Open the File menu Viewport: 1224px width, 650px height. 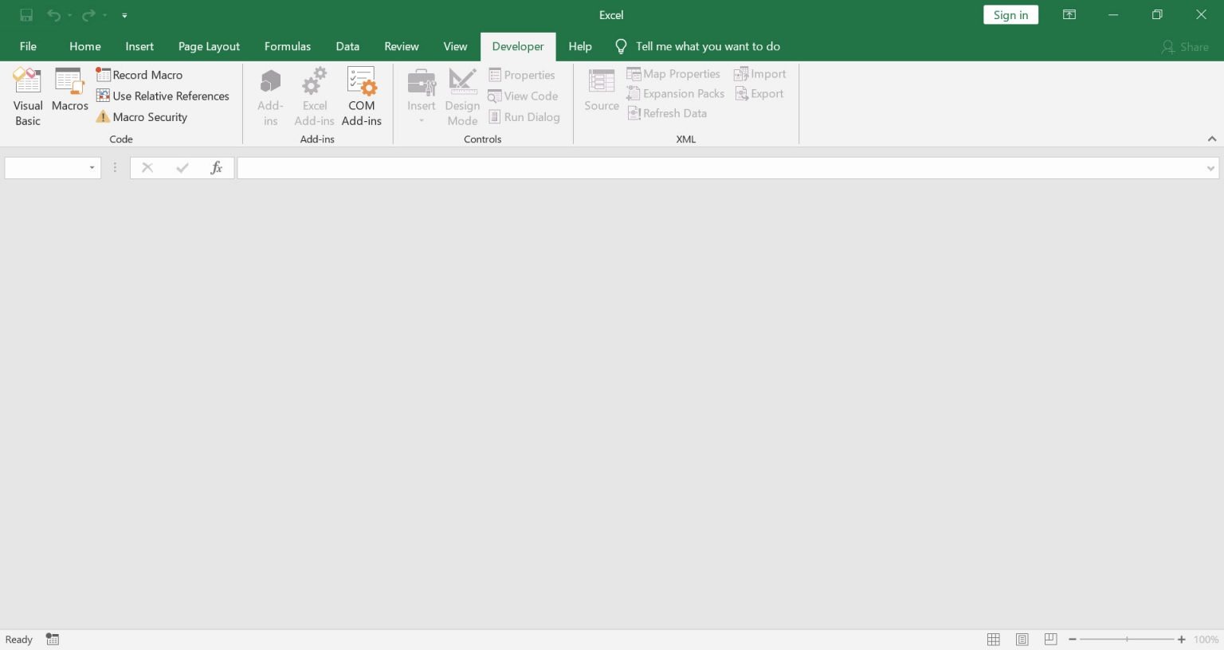pyautogui.click(x=28, y=46)
